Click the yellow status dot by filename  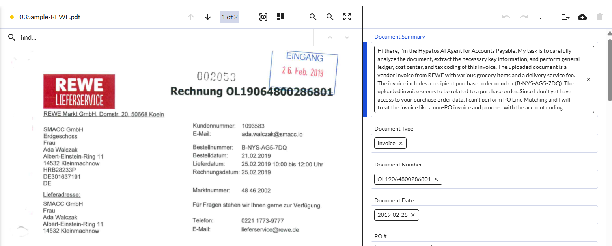(12, 17)
